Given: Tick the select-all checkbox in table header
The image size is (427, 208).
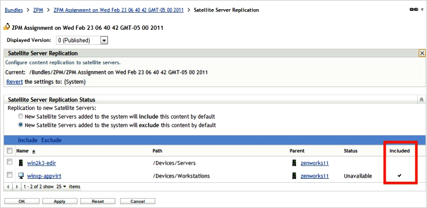Looking at the screenshot, I should click(10, 150).
